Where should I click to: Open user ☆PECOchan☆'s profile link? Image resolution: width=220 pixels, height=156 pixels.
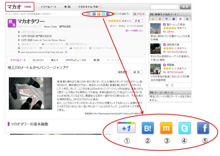tap(175, 72)
